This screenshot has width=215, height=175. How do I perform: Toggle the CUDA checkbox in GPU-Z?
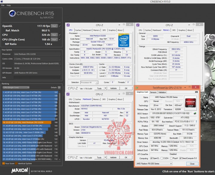pos(162,158)
